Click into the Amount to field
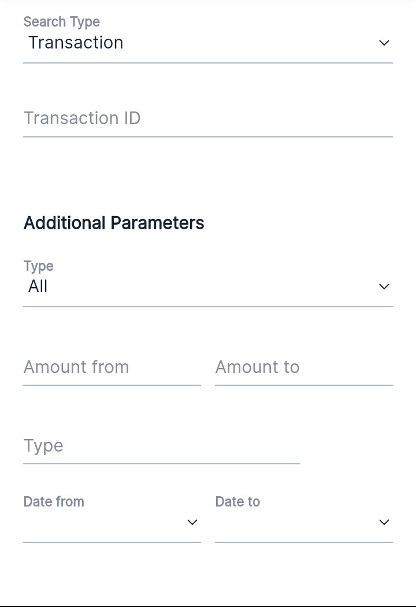Viewport: 416px width, 607px height. point(304,367)
